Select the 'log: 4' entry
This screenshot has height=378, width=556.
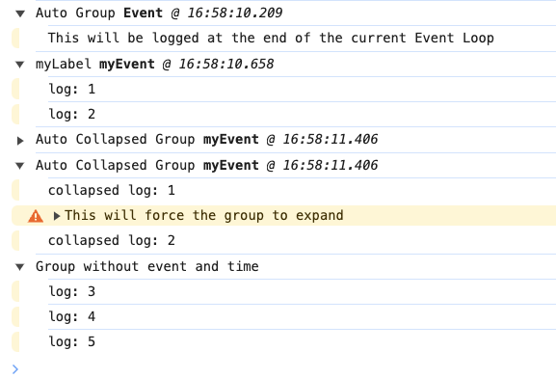tap(72, 316)
